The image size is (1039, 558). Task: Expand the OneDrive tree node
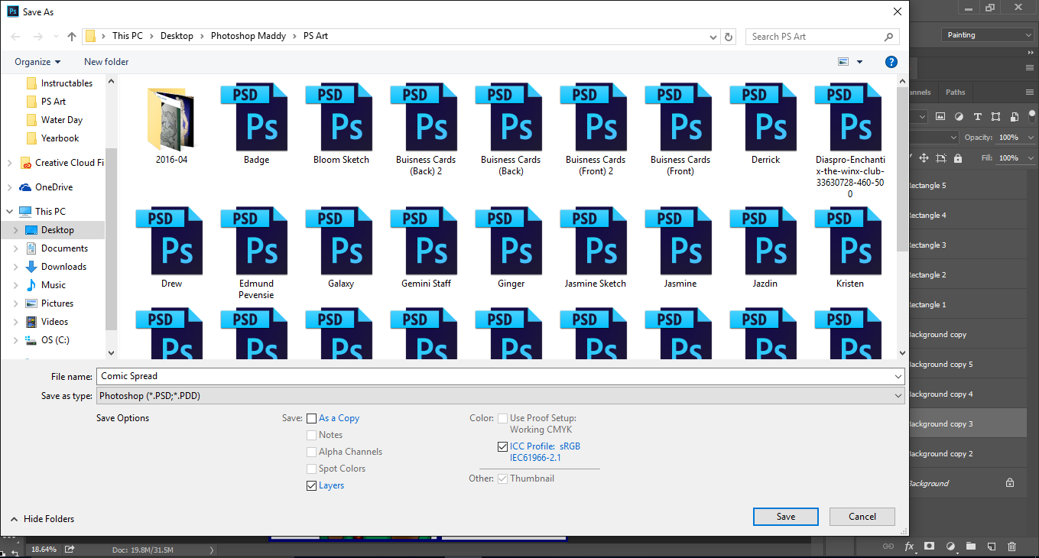9,187
